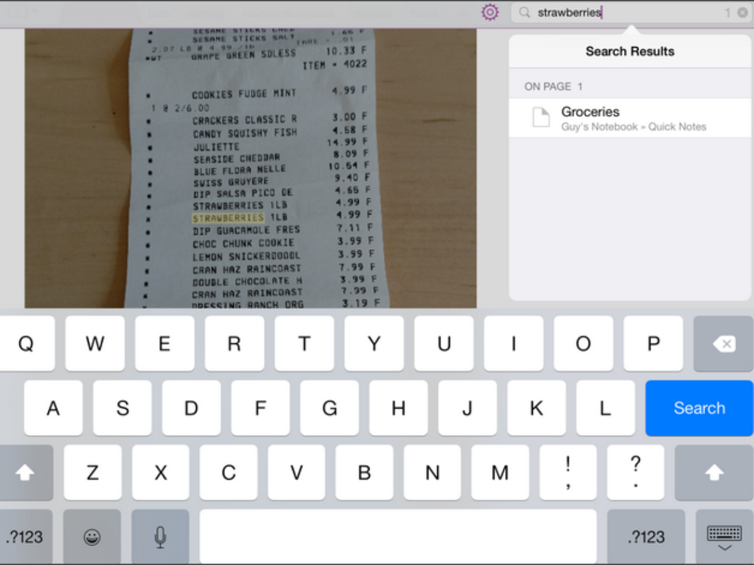Click receipt line DIP SALSA PICO DE
The width and height of the screenshot is (754, 565).
(x=243, y=194)
